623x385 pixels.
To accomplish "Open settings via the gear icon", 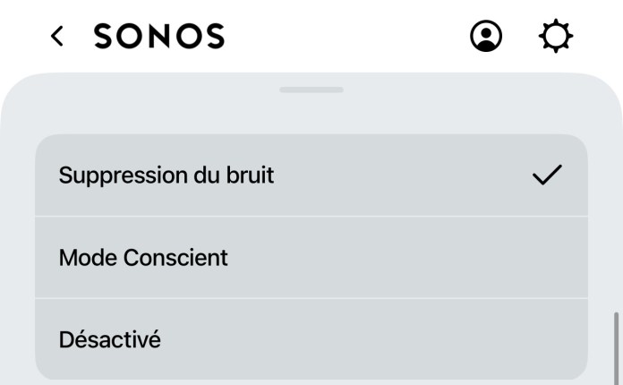I will point(556,36).
